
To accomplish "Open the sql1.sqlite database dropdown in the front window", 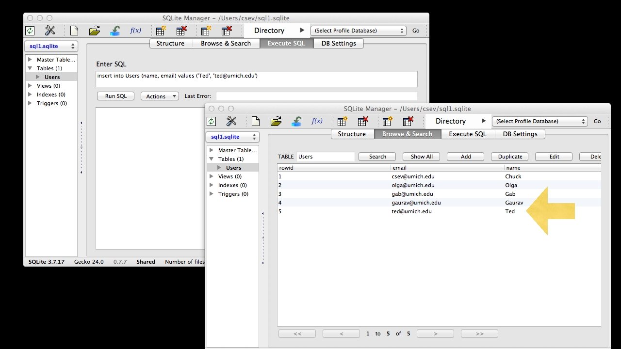I will (x=232, y=137).
